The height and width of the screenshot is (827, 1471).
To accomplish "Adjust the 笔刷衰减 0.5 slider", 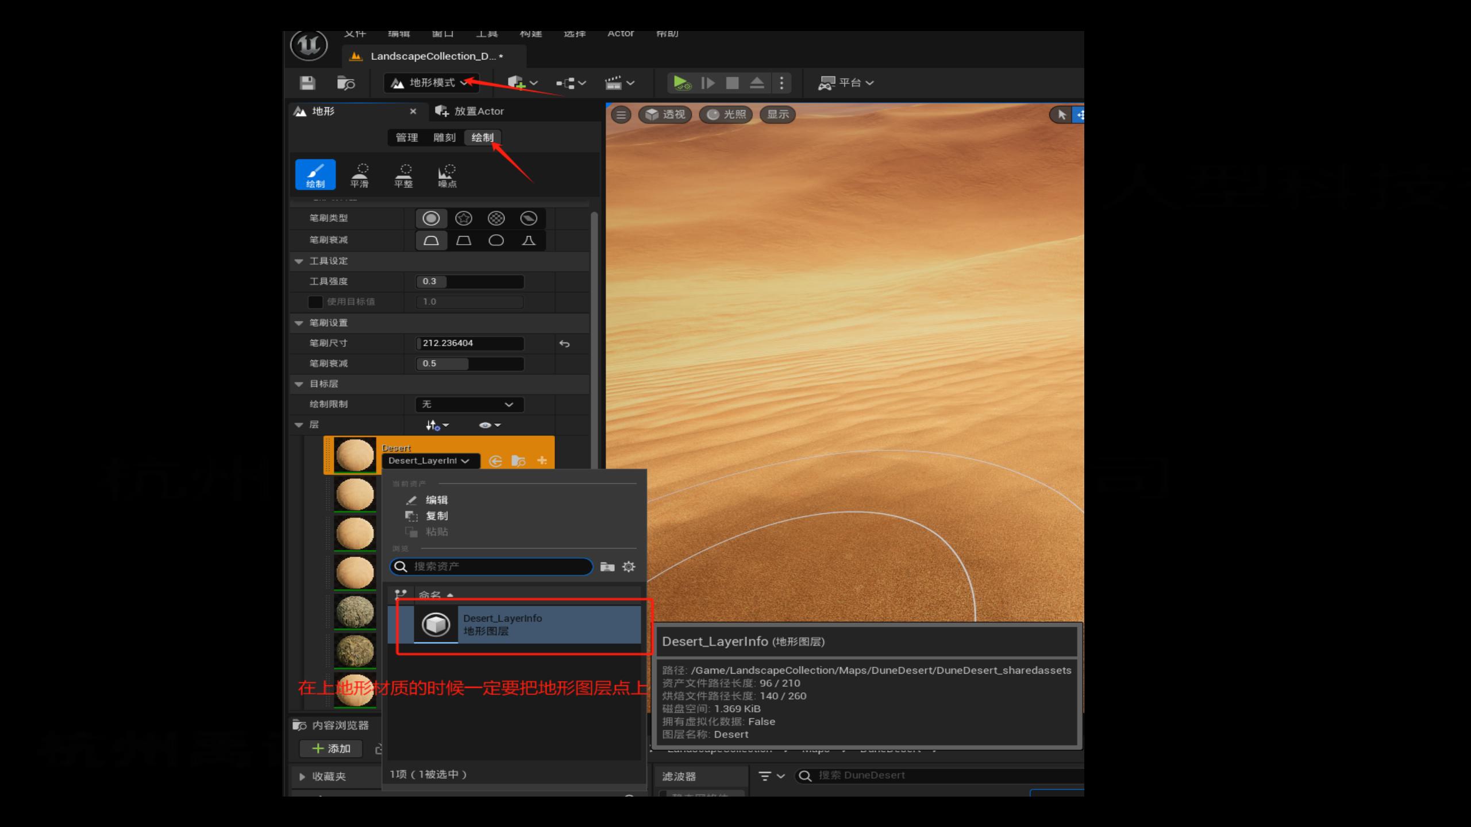I will point(469,364).
